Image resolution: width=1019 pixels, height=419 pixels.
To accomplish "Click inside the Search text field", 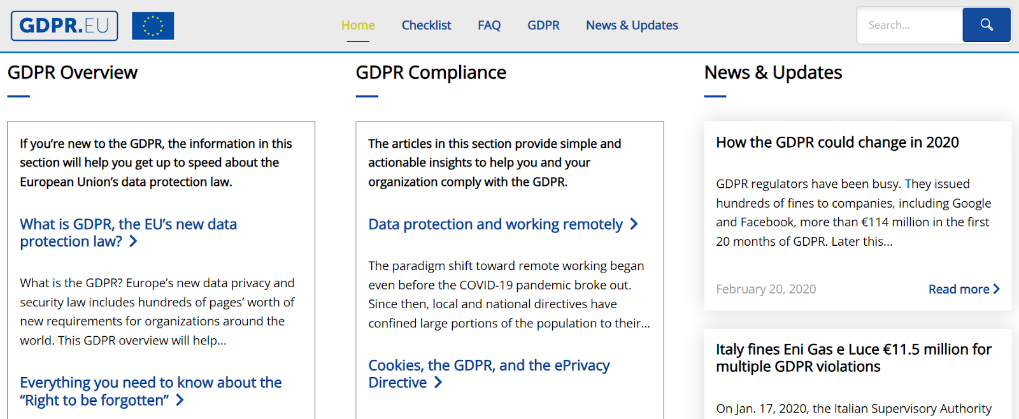I will (x=909, y=25).
